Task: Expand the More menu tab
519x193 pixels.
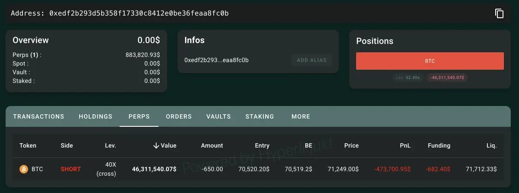Action: [x=301, y=116]
